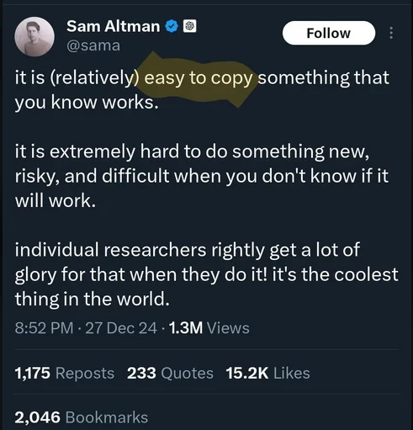Screen dimensions: 413x430
Task: Open the 233 Quotes list
Action: point(170,373)
